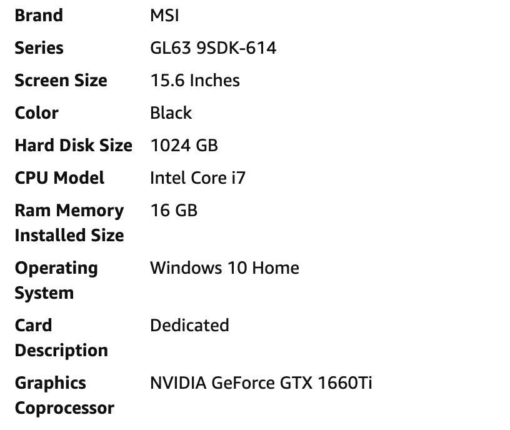
Task: Select the Black color value
Action: click(x=171, y=113)
